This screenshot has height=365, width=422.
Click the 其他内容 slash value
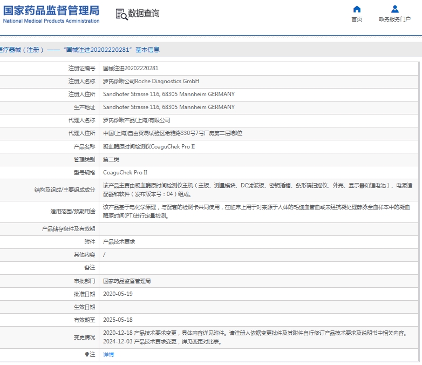pos(104,254)
